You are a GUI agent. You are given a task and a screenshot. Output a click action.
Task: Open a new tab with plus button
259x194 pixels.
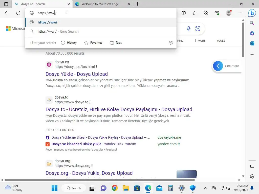[137, 4]
